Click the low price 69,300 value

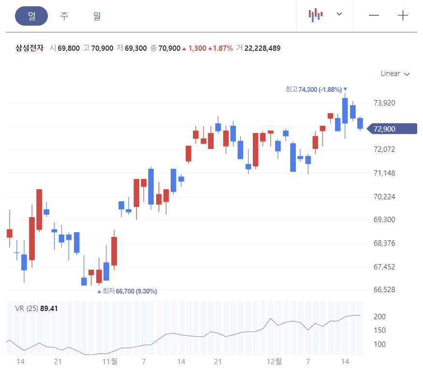[x=136, y=48]
